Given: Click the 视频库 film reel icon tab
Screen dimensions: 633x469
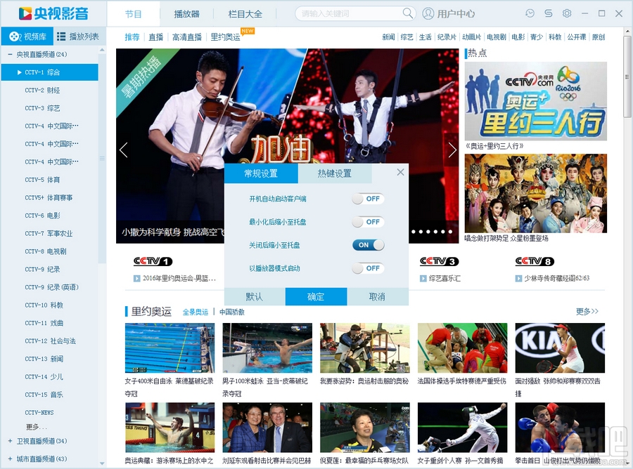Looking at the screenshot, I should pos(27,37).
